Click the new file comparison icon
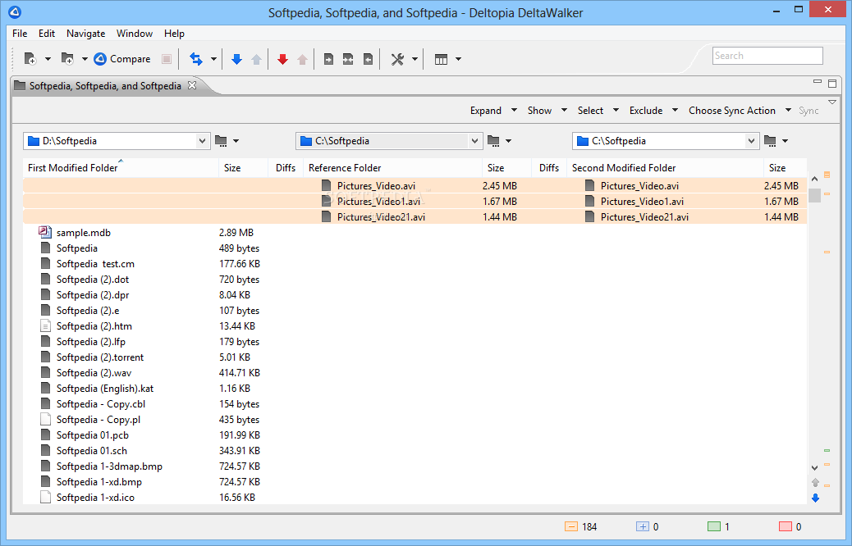This screenshot has height=546, width=852. click(x=30, y=58)
